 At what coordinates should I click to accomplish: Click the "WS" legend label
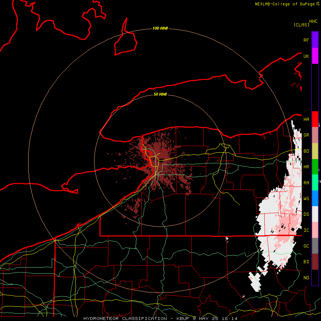click(x=306, y=198)
